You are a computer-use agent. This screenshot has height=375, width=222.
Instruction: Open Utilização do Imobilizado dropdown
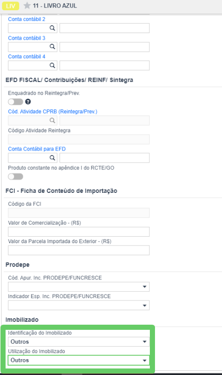click(79, 361)
